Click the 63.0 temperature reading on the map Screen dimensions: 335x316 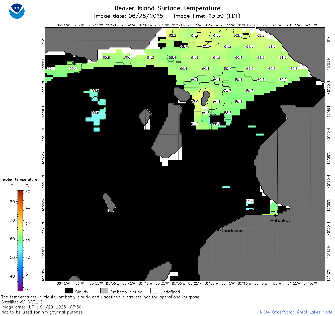tap(195, 102)
